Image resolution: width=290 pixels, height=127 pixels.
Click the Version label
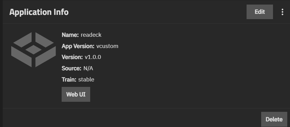click(72, 57)
